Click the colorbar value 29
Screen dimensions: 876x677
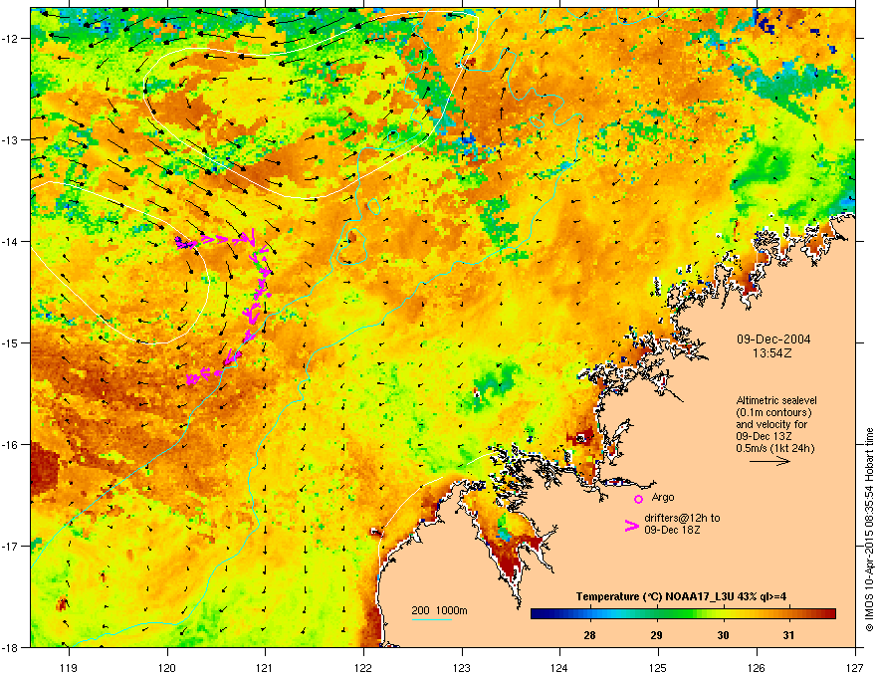click(656, 635)
